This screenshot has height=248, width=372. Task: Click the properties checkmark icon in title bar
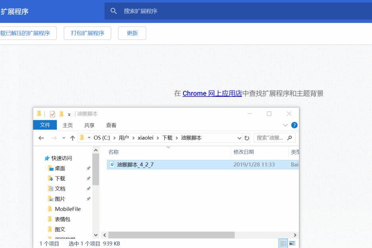coord(52,114)
